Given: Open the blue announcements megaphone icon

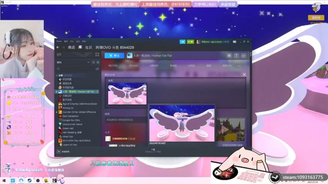Looking at the screenshot, I should (182, 42).
